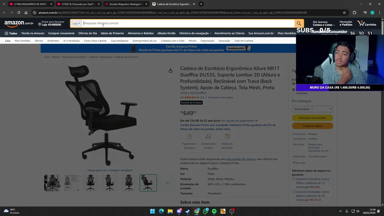
Task: Click the browser home icon
Action: tap(26, 13)
